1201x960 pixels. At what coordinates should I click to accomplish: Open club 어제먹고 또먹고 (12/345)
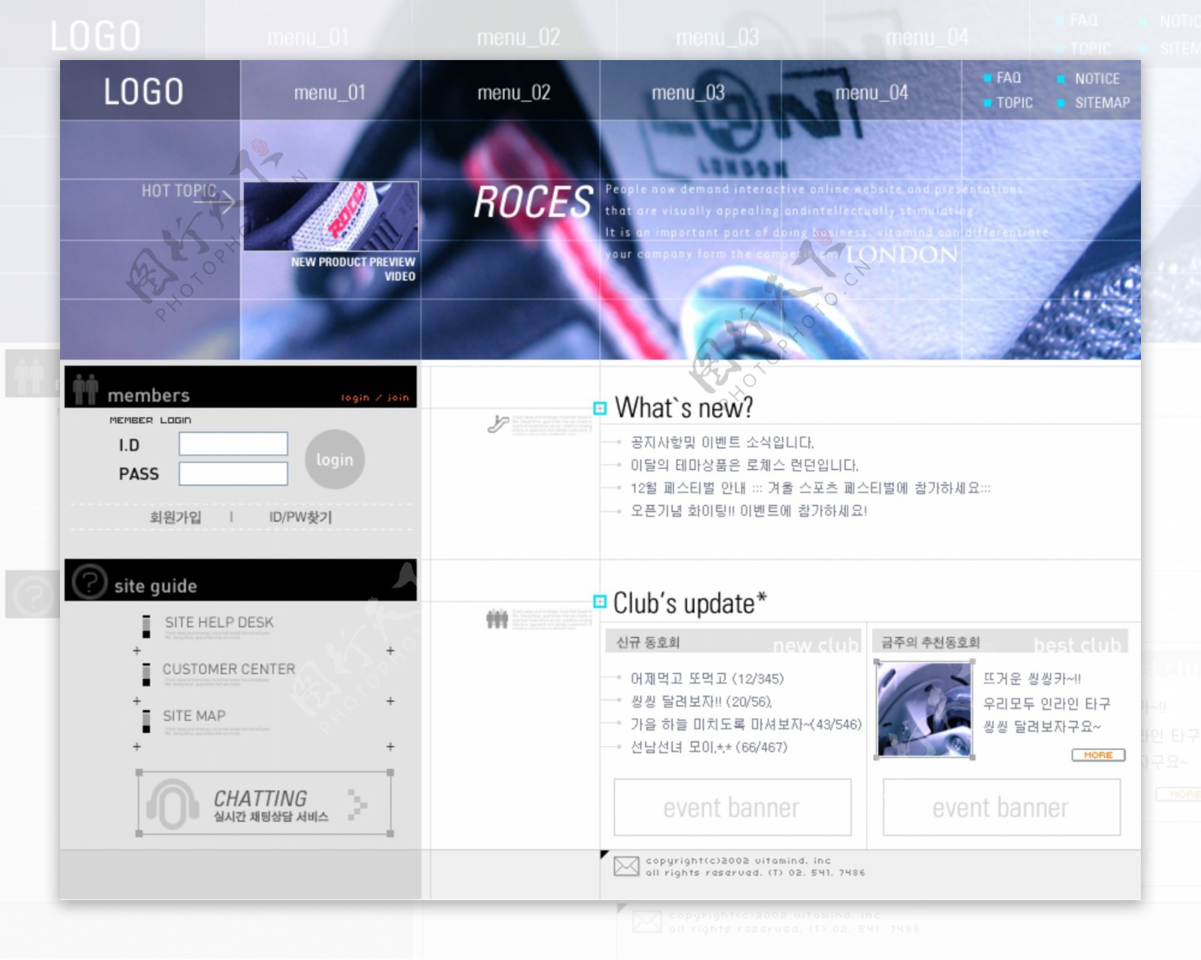[706, 679]
